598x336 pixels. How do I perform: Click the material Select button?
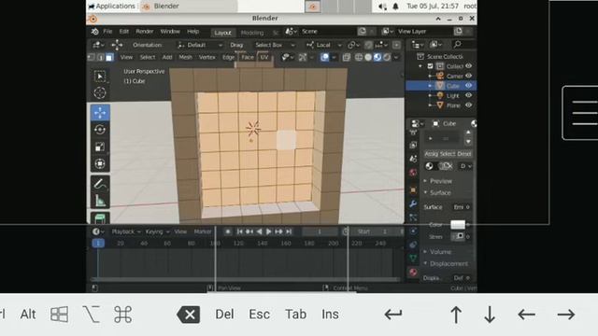click(448, 154)
